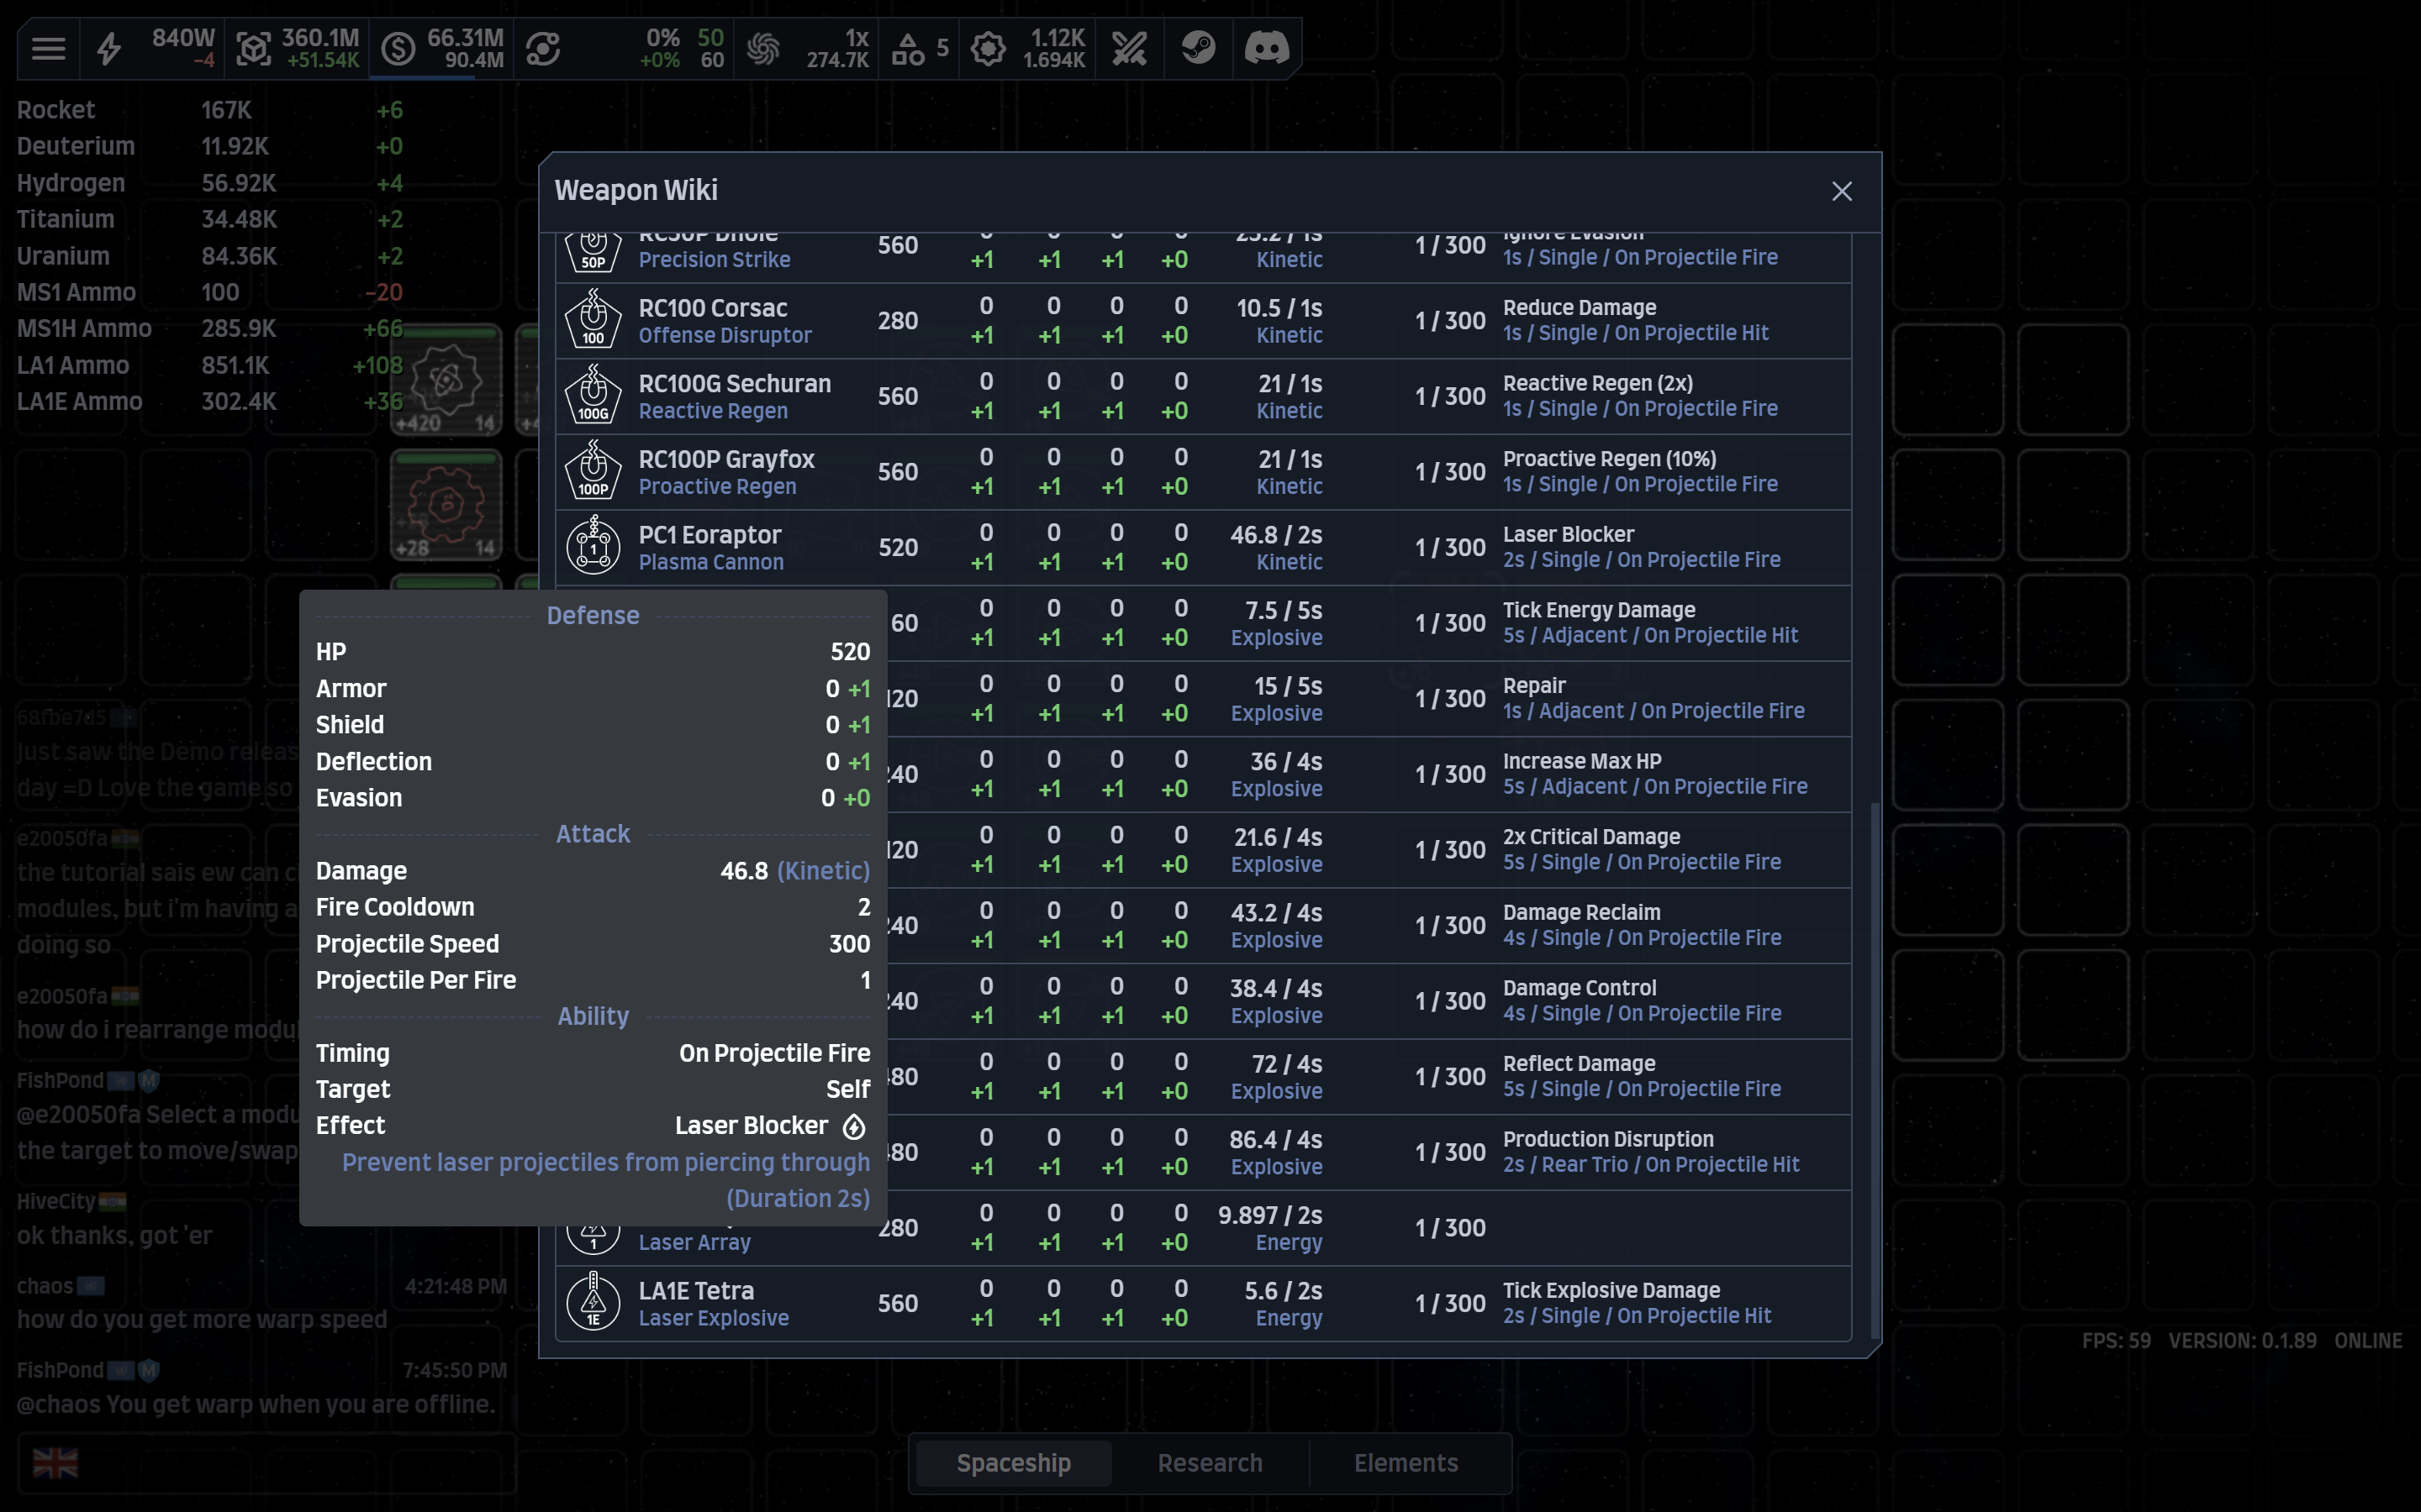Screen dimensions: 2421x1512
Task: Click the lightning energy icon
Action: pyautogui.click(x=109, y=48)
